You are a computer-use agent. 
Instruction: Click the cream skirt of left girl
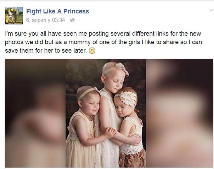[80, 152]
